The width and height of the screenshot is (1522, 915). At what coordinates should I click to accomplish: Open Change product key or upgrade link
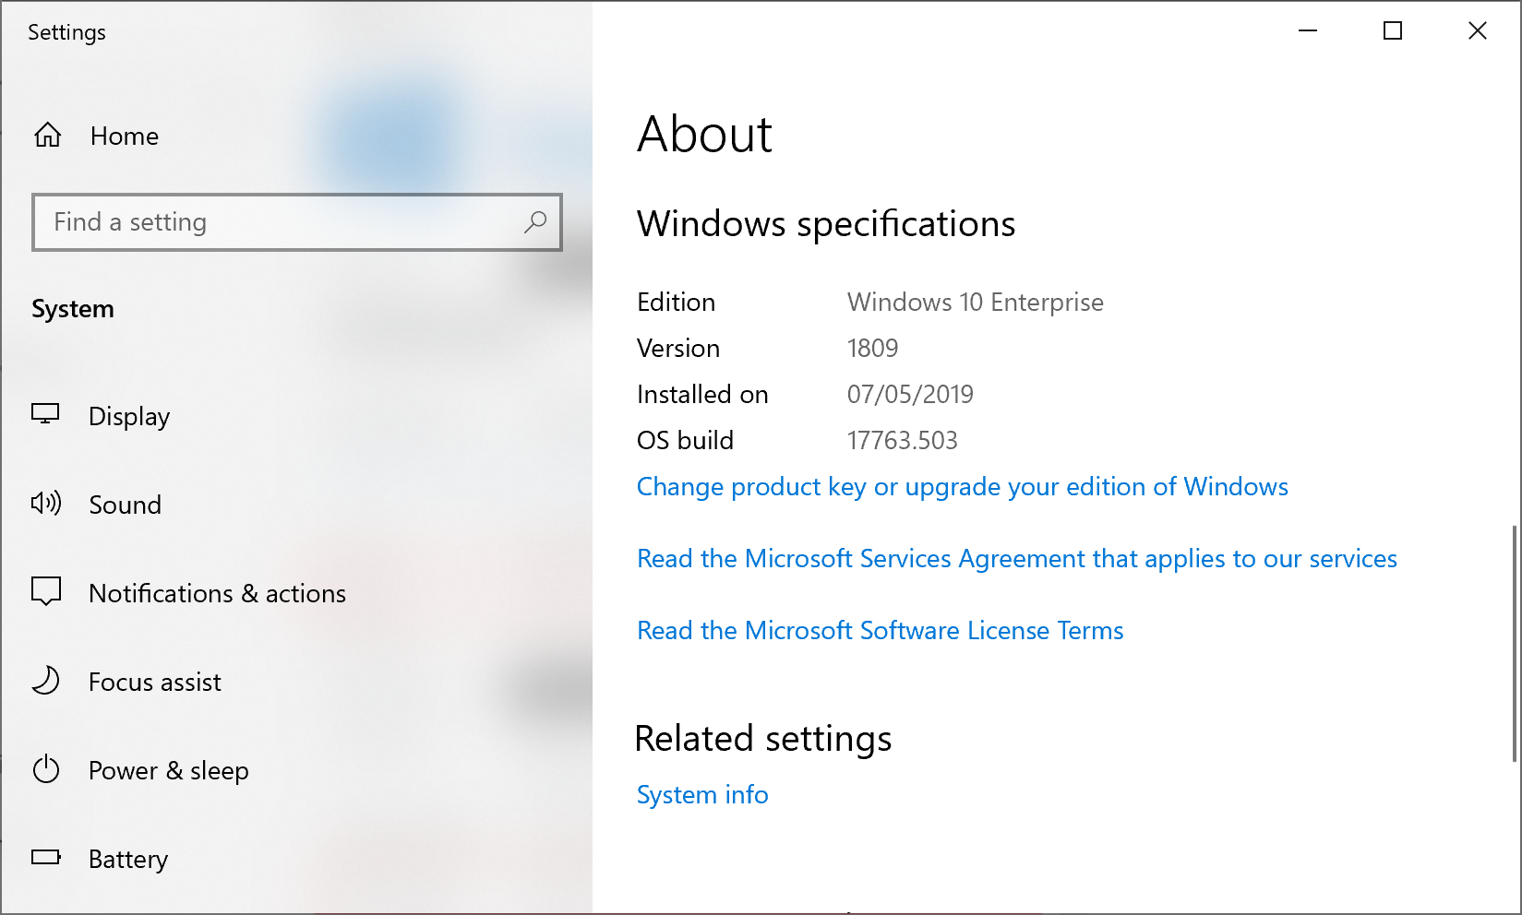click(962, 486)
